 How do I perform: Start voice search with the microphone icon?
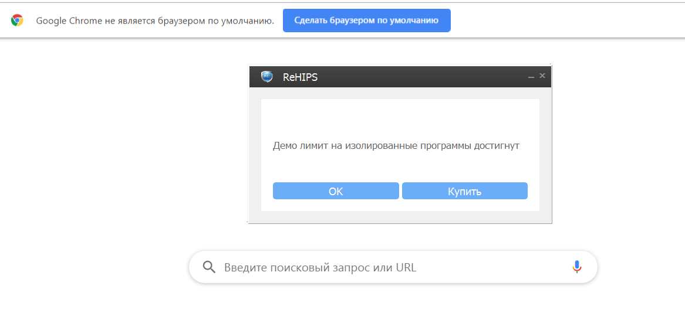[x=577, y=267]
